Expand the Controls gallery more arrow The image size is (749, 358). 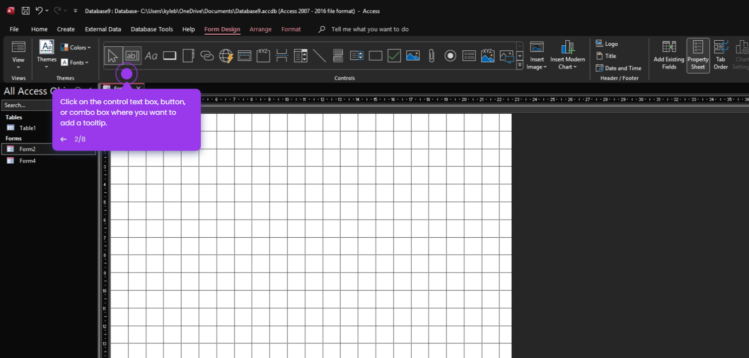[x=520, y=65]
